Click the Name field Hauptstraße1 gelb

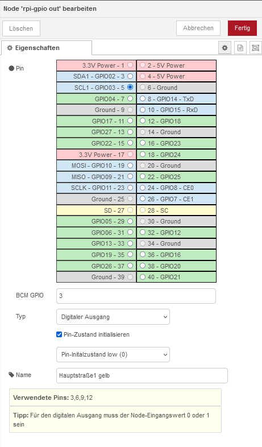142,375
